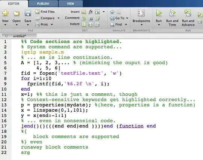Screen dimensions: 203x160
Task: Expand the Open dropdown arrow
Action: click(17, 25)
